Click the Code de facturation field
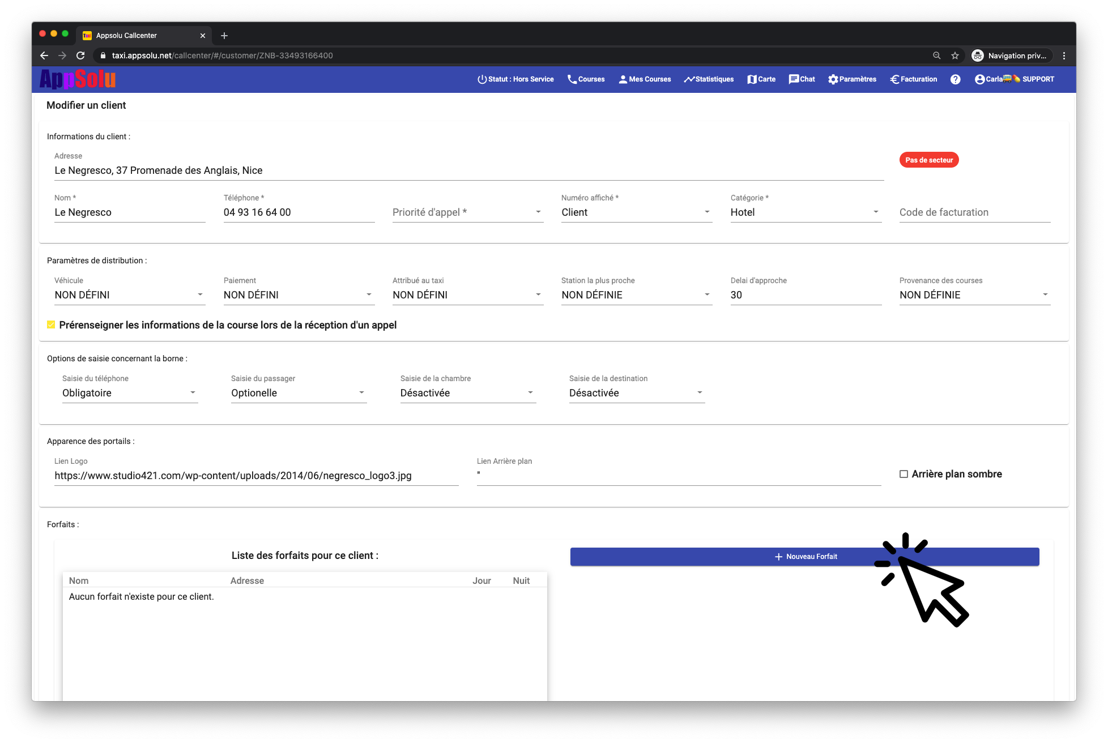1108x743 pixels. coord(974,212)
